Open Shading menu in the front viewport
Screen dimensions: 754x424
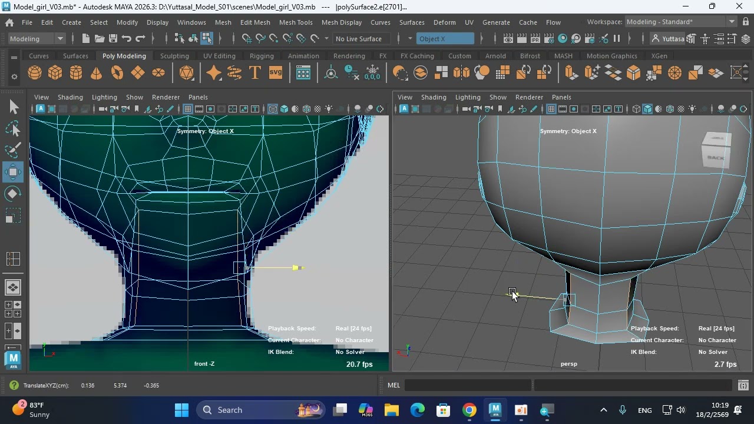(x=70, y=97)
